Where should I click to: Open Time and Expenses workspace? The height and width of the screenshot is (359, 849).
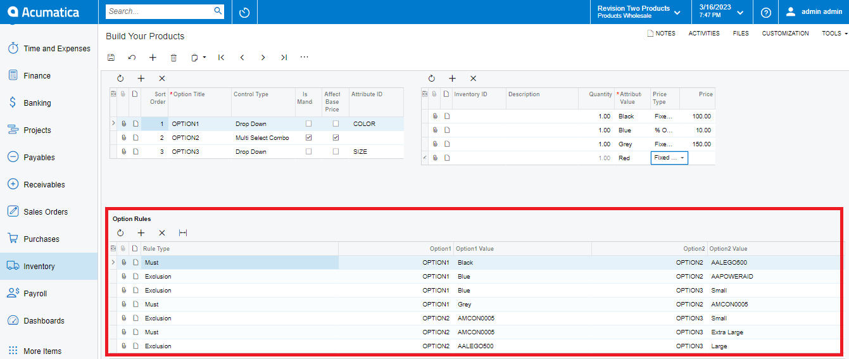coord(49,49)
